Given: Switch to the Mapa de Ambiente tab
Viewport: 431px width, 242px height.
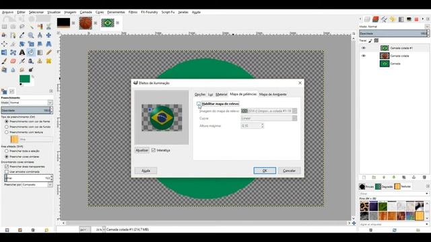Looking at the screenshot, I should click(273, 94).
